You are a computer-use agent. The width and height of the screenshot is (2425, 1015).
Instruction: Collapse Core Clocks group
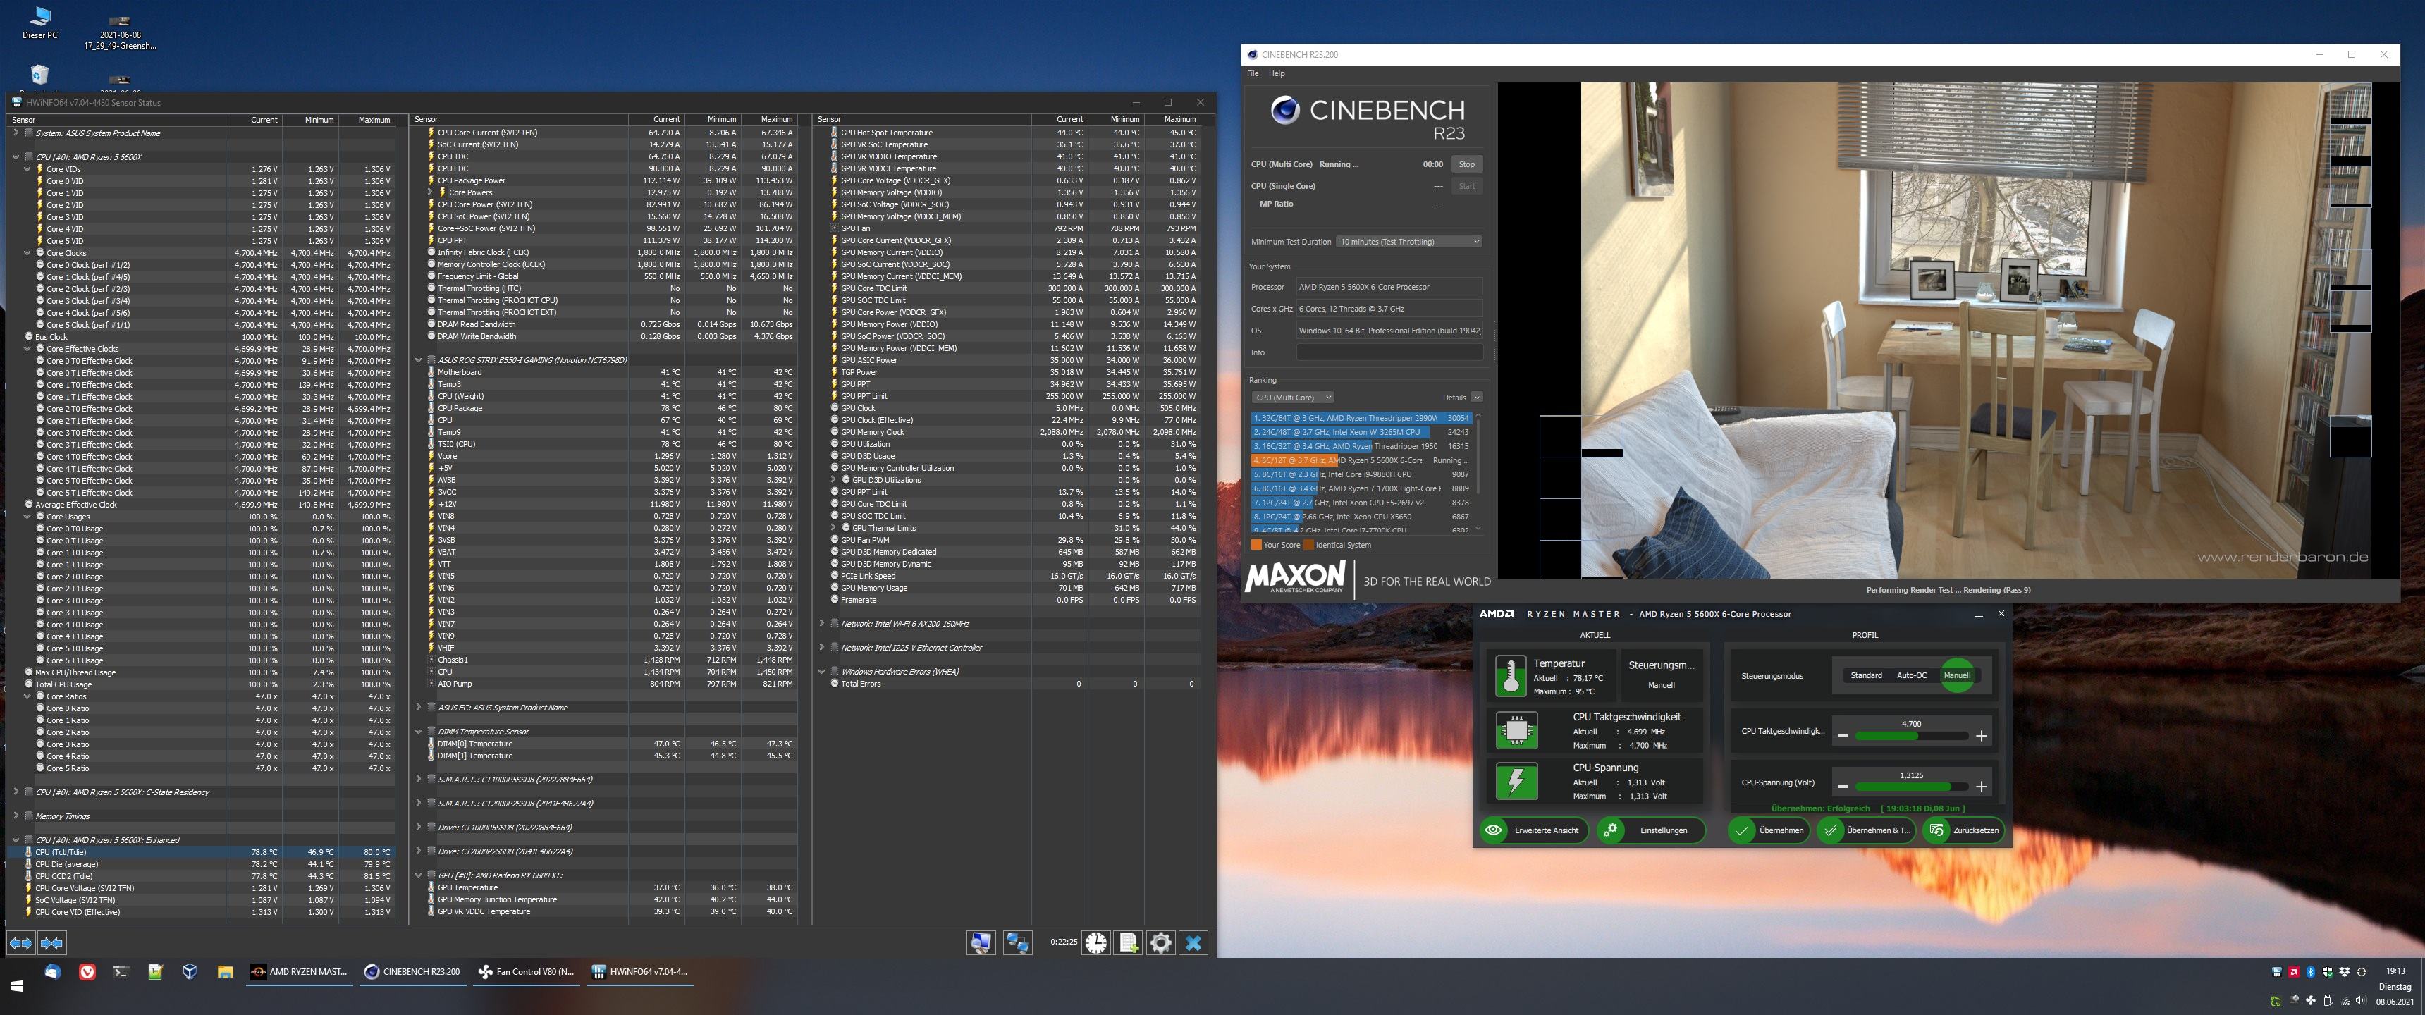click(x=27, y=253)
